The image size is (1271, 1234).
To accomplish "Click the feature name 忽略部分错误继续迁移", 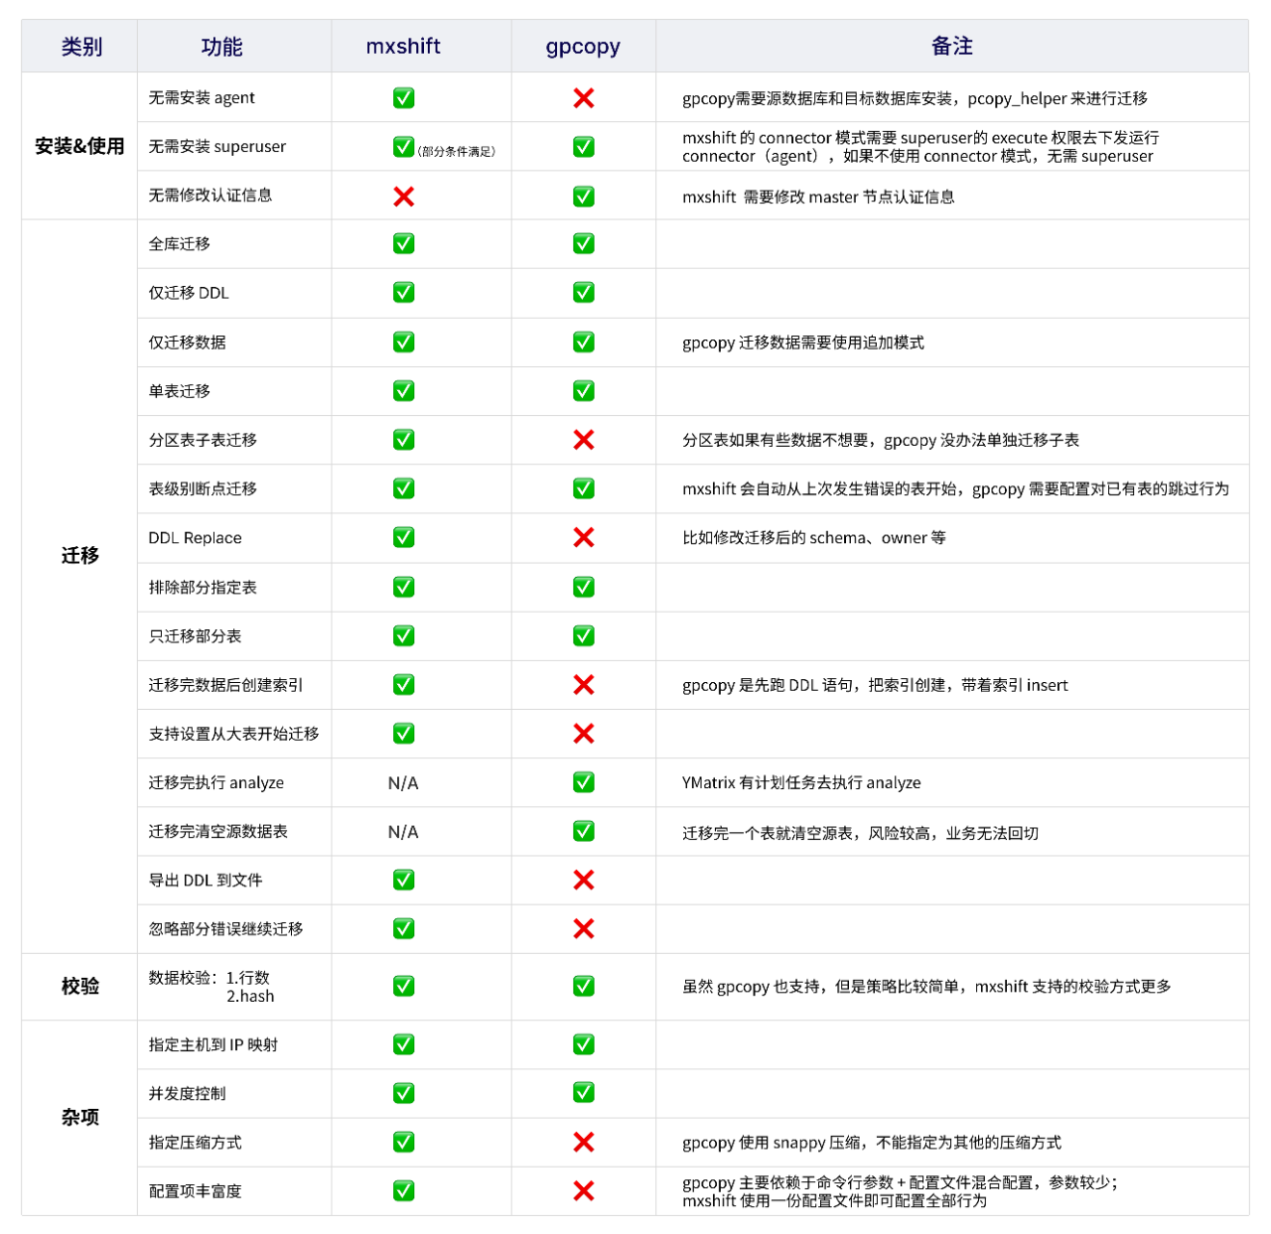I will 226,928.
